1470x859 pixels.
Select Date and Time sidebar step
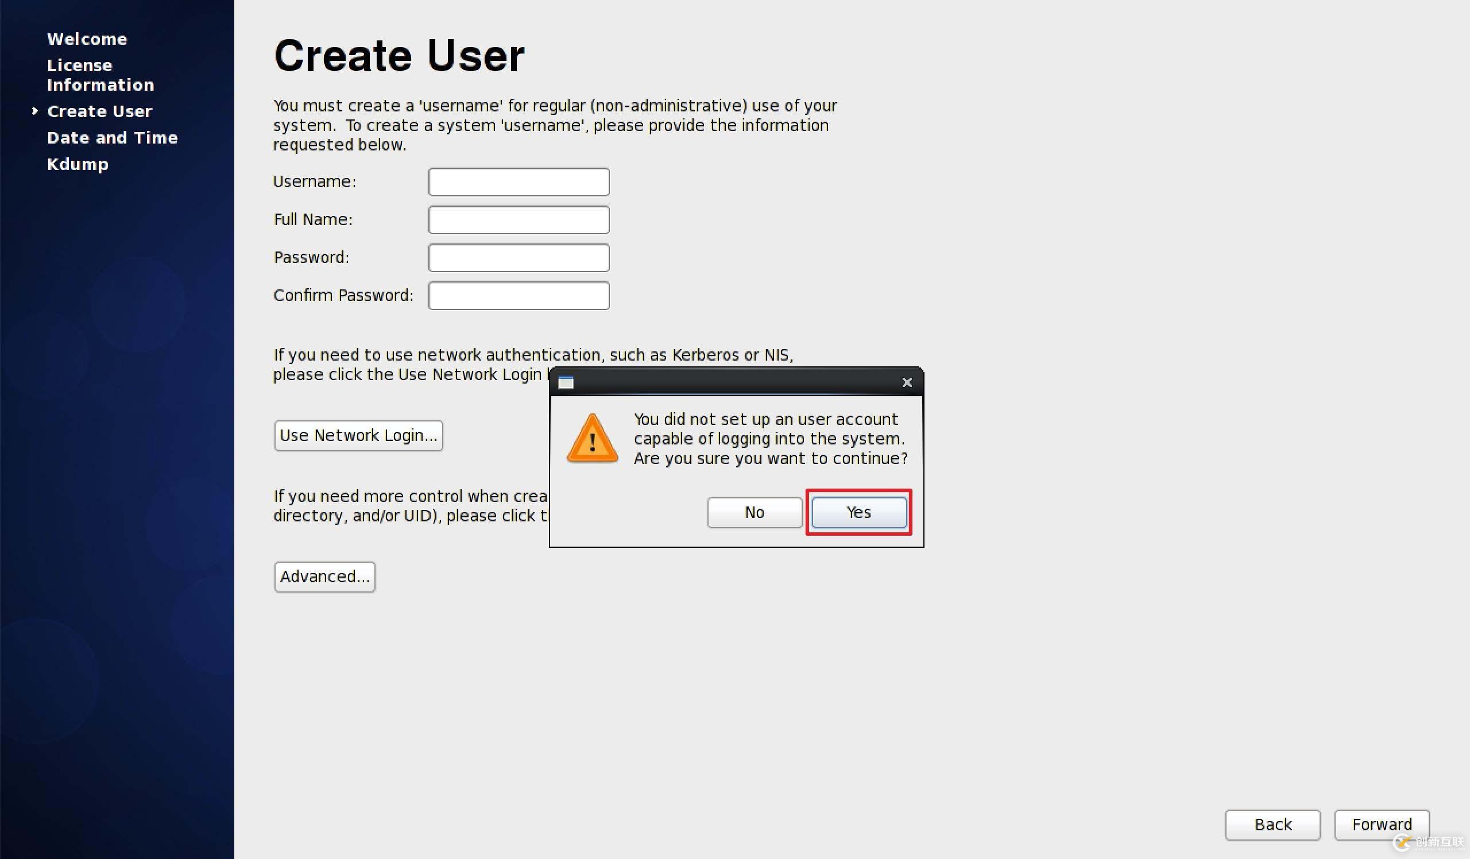[112, 138]
